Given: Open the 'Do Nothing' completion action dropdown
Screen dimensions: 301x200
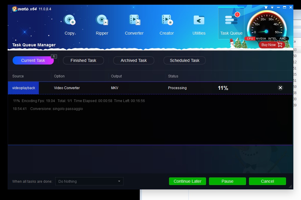Looking at the screenshot, I should tap(89, 181).
